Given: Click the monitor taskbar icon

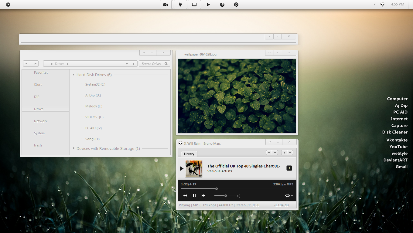Looking at the screenshot, I should [x=194, y=5].
